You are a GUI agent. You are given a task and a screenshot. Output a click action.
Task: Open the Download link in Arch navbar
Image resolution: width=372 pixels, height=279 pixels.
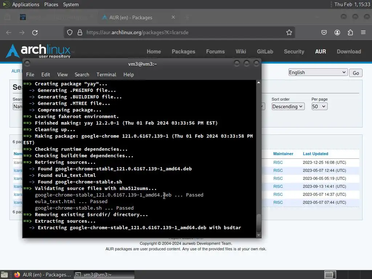349,52
